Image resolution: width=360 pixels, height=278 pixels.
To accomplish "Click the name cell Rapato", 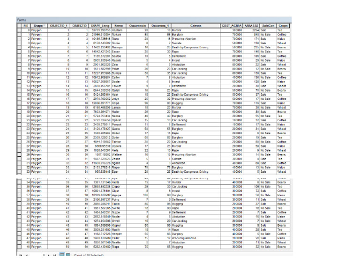I will [x=119, y=60].
